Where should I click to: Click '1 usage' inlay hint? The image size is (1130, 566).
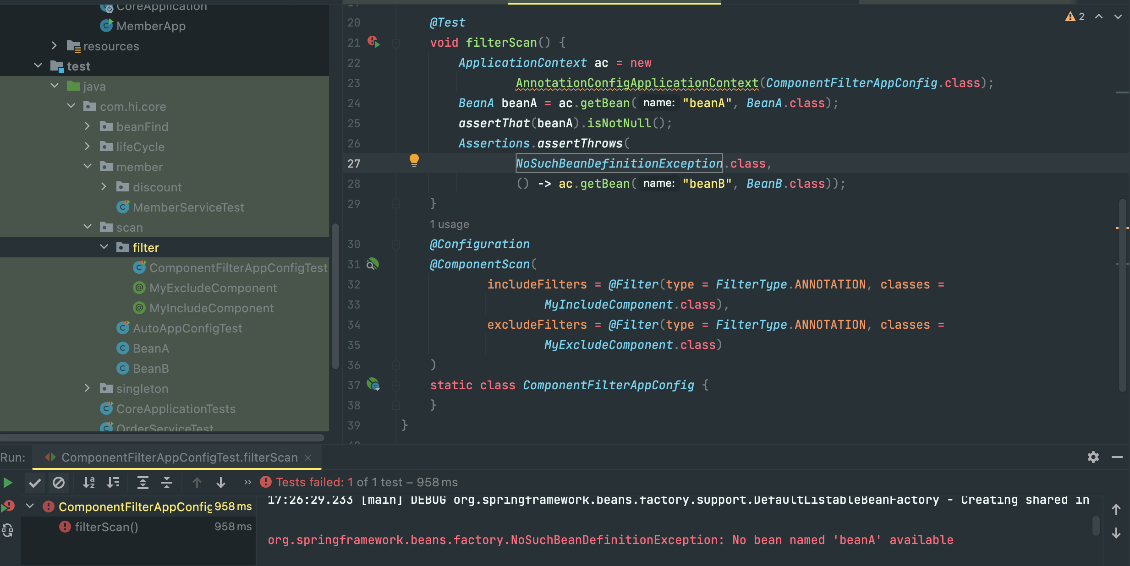pos(449,224)
